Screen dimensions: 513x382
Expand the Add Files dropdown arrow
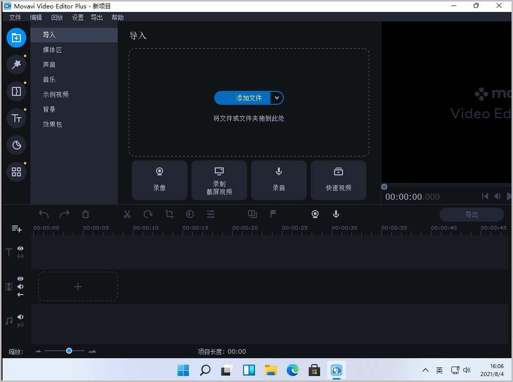tap(277, 98)
